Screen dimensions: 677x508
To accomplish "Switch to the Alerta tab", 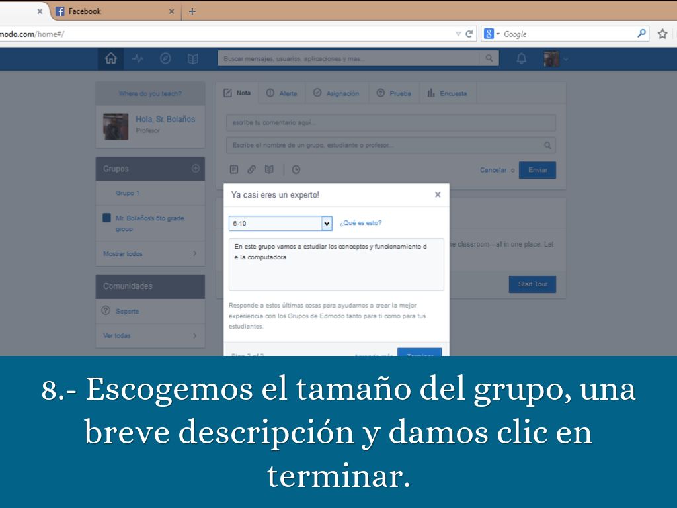I will [282, 93].
